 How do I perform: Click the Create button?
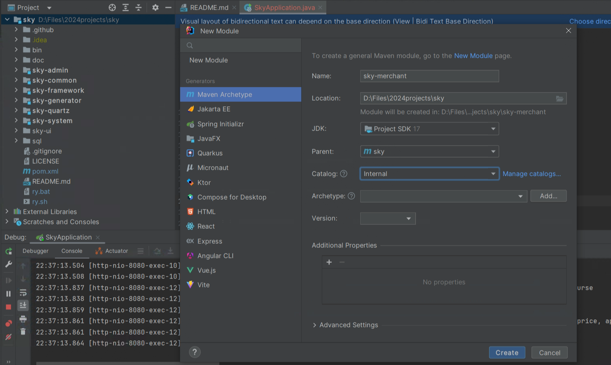507,352
